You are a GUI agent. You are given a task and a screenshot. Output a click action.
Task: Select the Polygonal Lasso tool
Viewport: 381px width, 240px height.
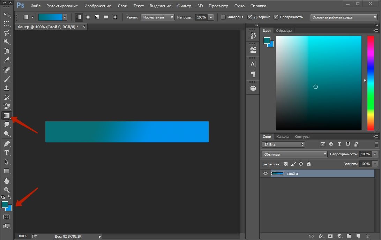[7, 32]
